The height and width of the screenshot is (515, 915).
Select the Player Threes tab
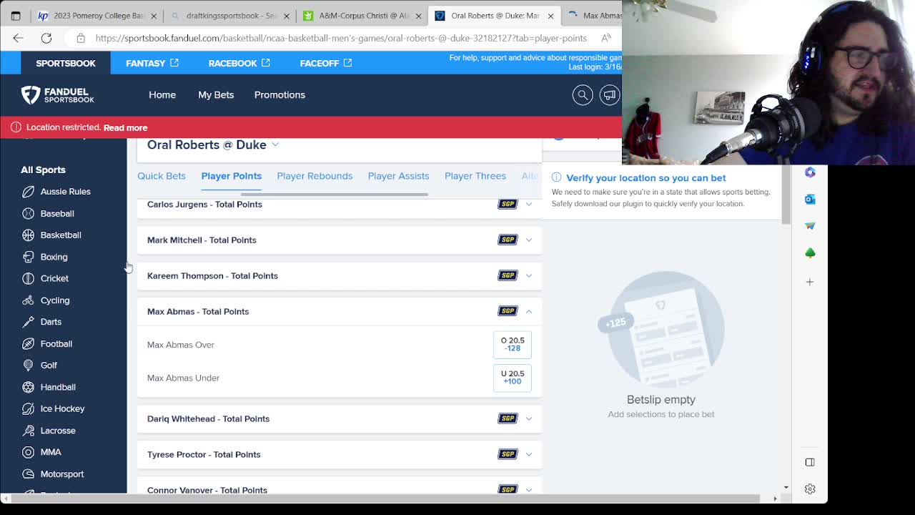point(475,176)
